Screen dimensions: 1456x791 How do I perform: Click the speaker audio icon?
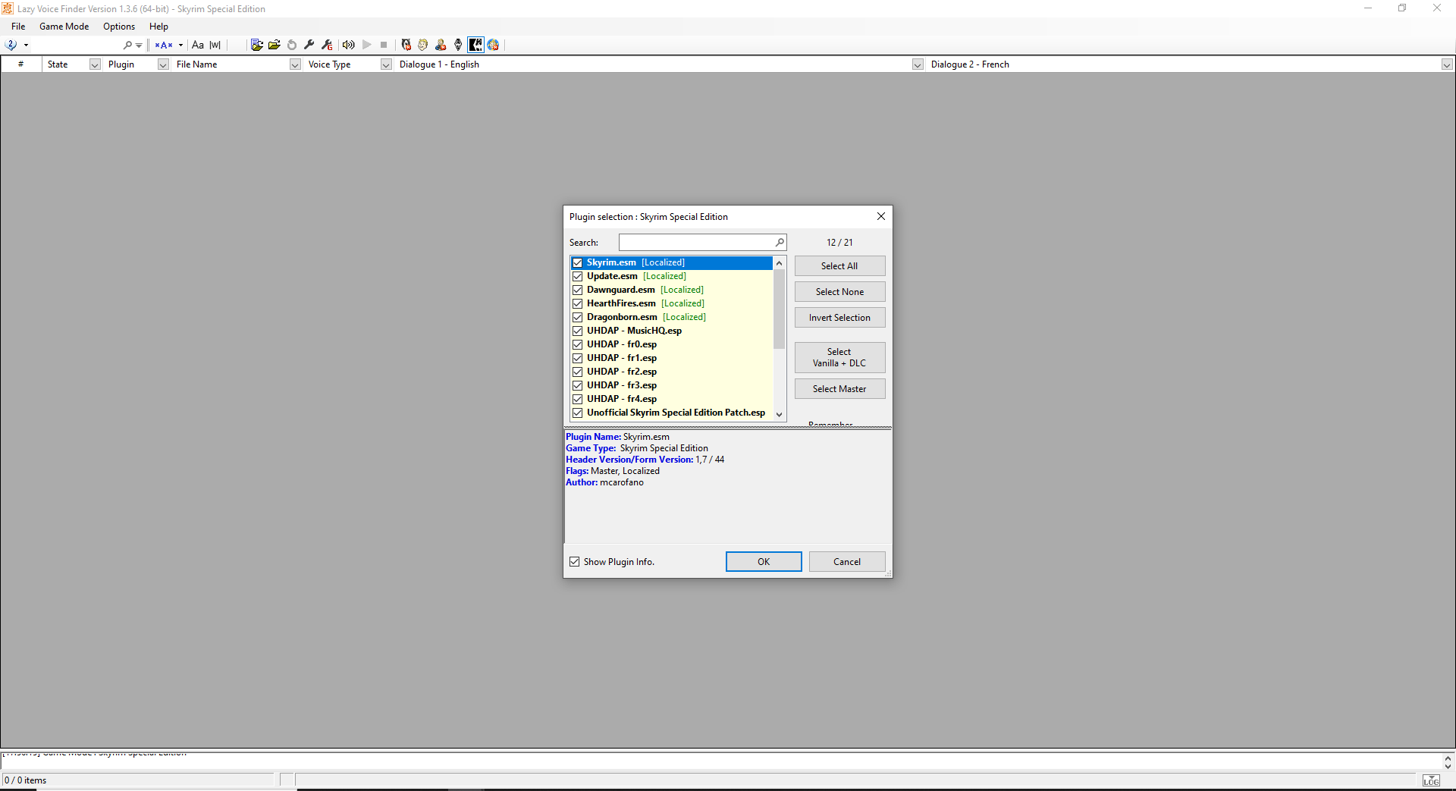[349, 45]
